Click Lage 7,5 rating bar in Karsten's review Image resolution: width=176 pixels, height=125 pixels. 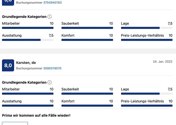pos(147,94)
